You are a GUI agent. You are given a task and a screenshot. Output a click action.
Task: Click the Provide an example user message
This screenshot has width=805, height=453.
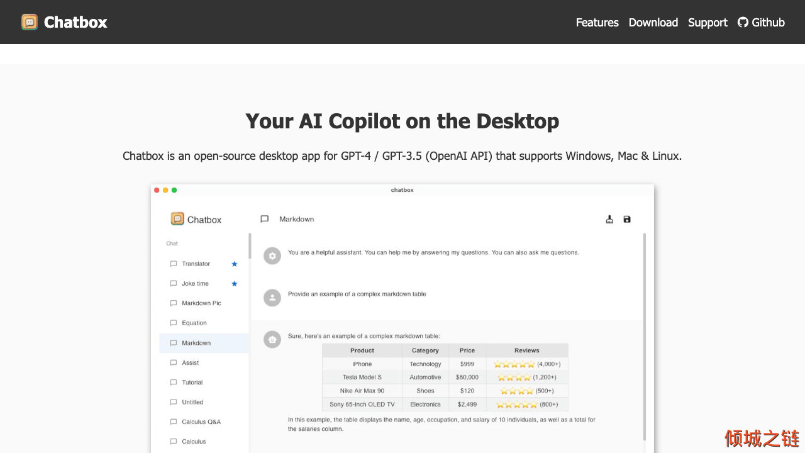357,294
